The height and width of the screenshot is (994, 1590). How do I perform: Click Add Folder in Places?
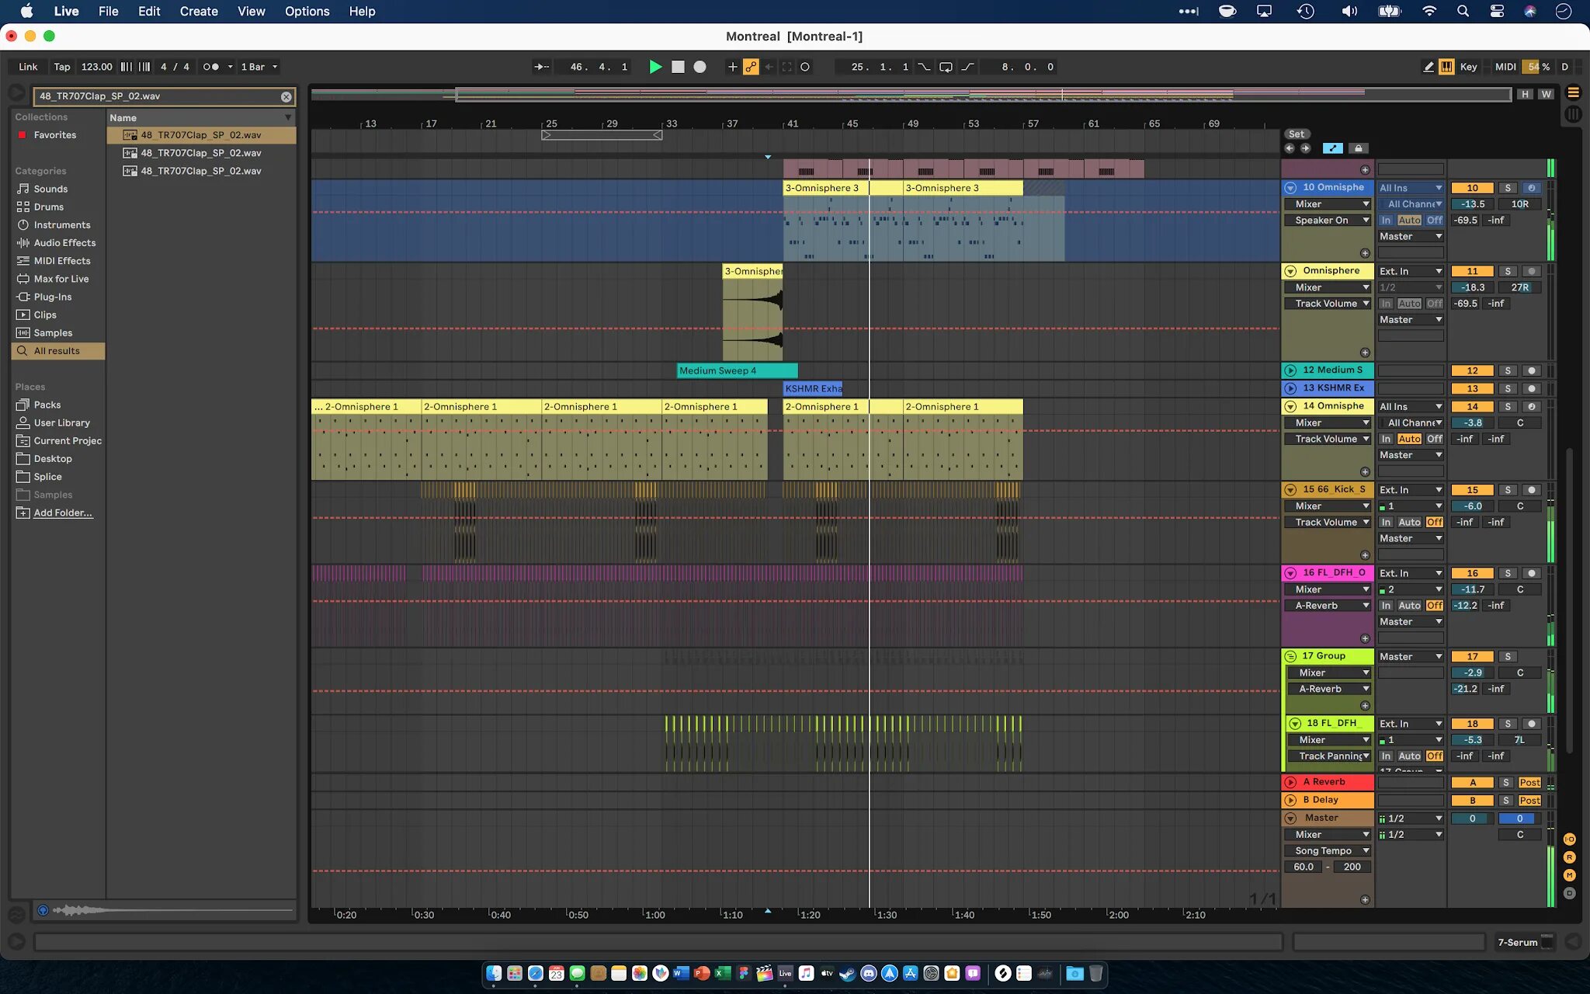point(62,513)
